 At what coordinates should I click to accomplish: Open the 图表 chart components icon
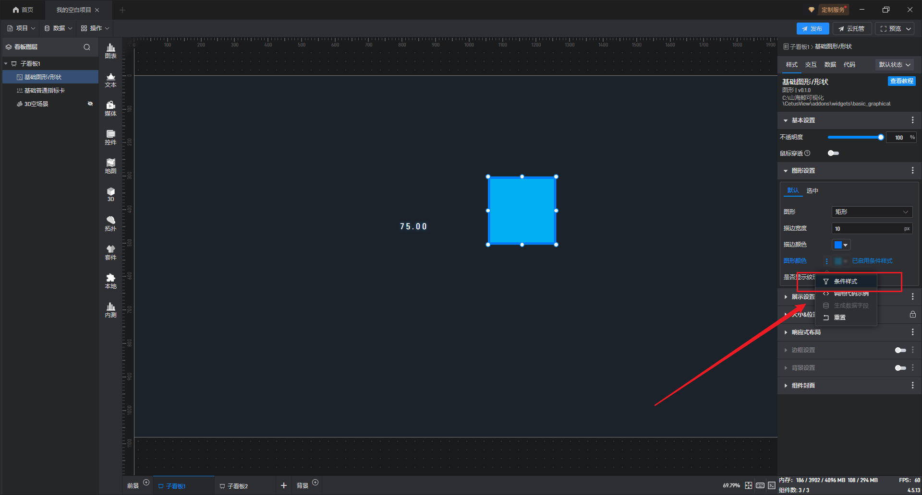110,51
